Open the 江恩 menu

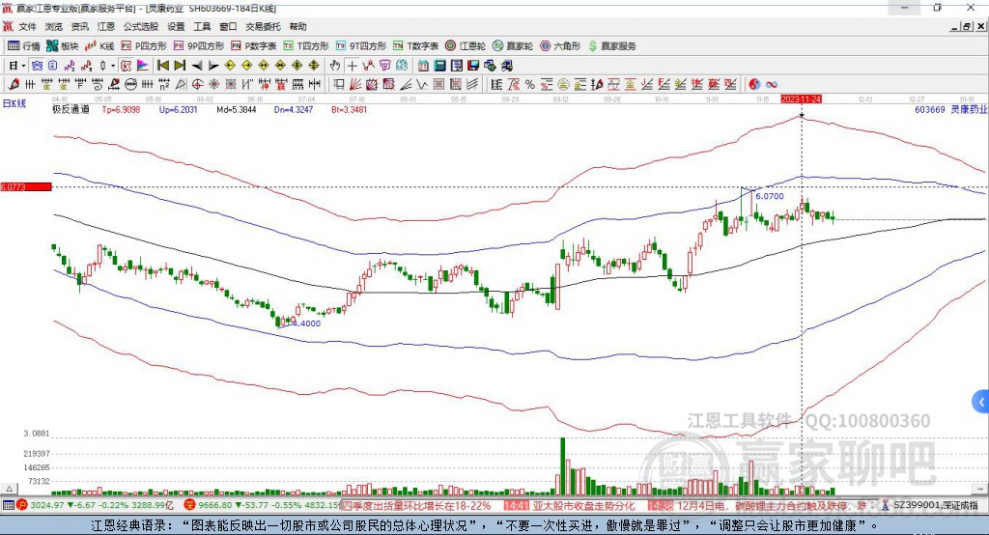105,26
